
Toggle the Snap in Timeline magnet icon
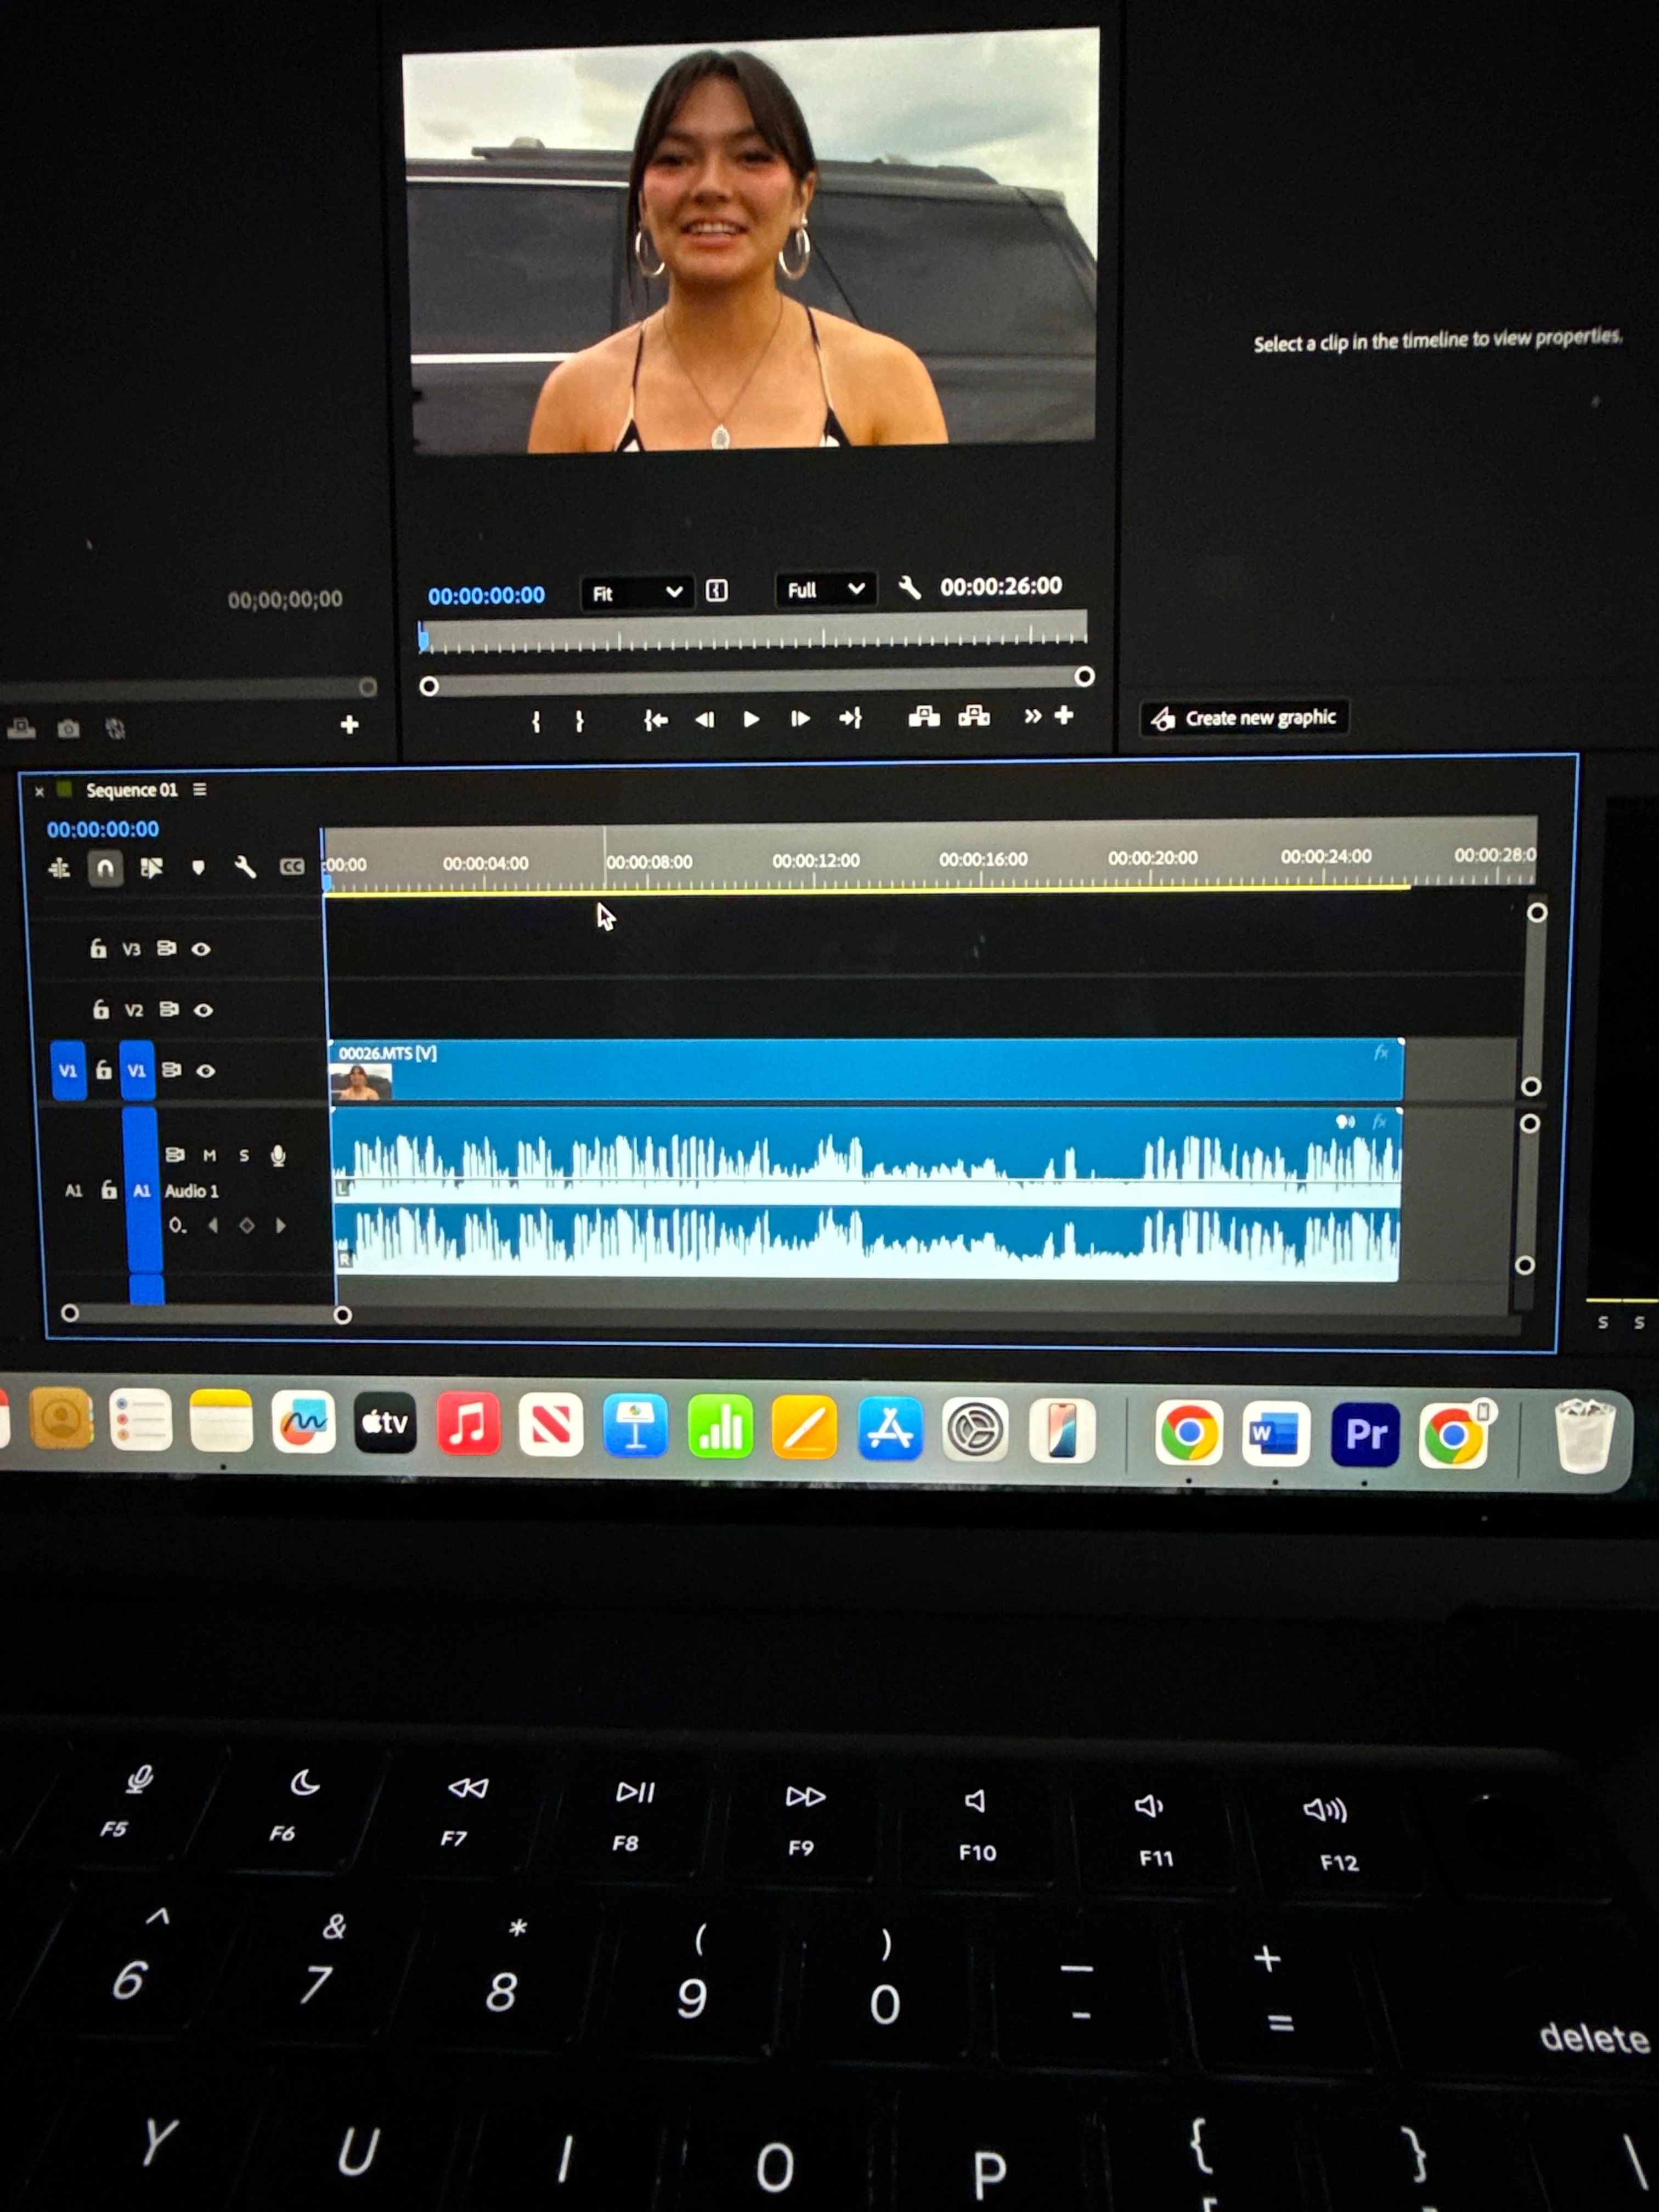click(x=105, y=868)
